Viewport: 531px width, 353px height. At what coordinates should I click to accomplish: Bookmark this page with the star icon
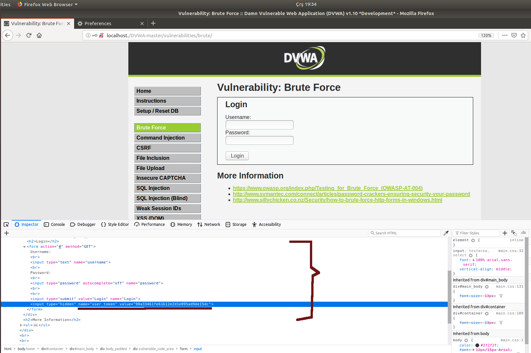tap(523, 35)
